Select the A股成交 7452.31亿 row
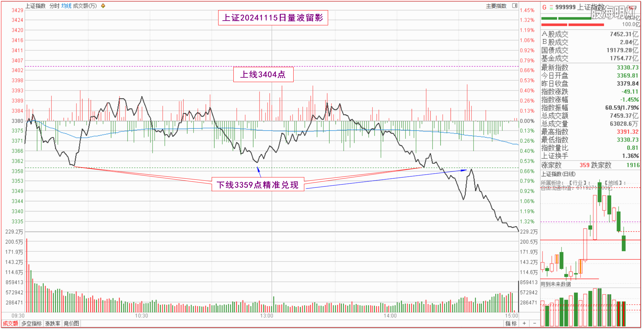Screen dimensions: 642x329 pos(590,34)
